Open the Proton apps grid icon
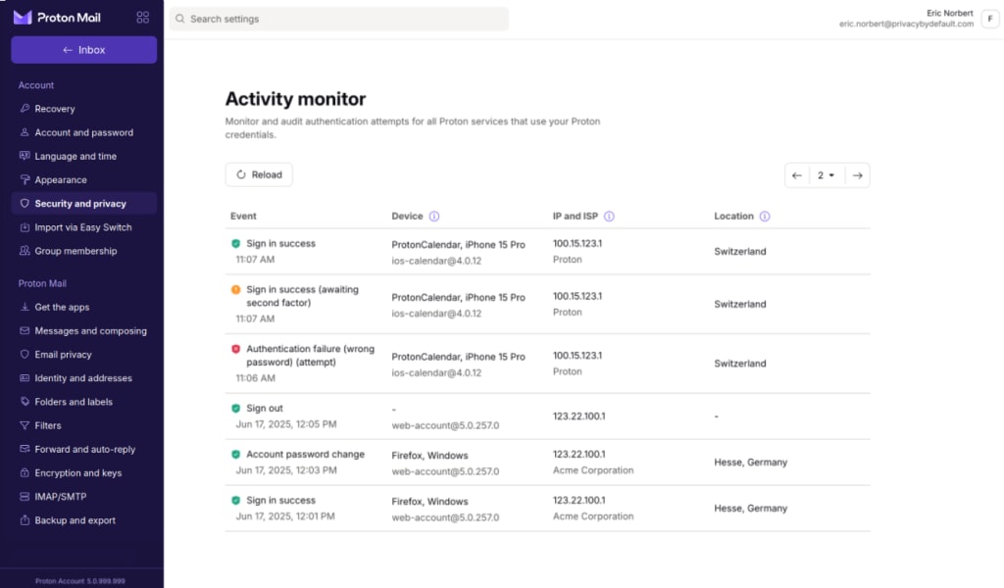 (142, 17)
